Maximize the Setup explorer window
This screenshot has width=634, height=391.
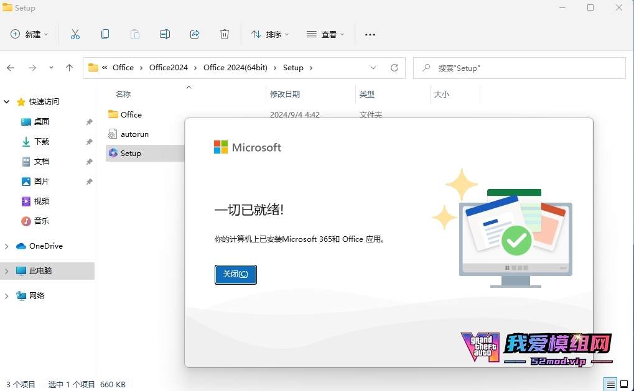click(590, 7)
